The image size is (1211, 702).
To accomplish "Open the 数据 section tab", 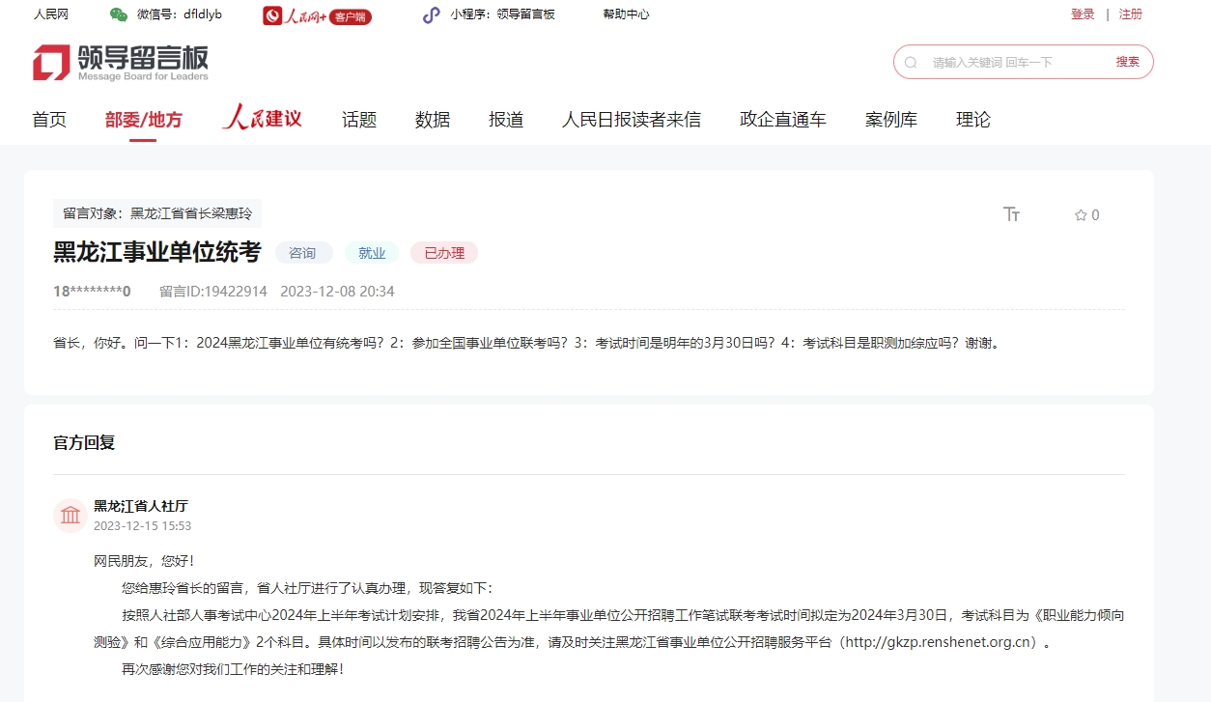I will [x=432, y=119].
